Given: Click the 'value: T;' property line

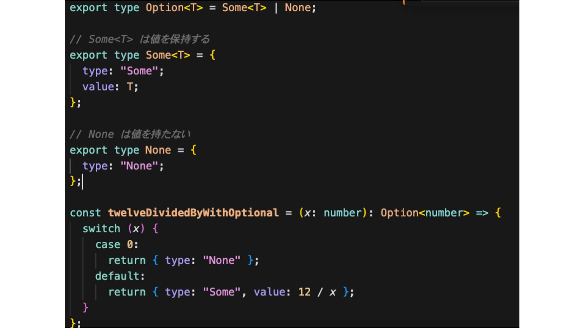Looking at the screenshot, I should pyautogui.click(x=110, y=87).
